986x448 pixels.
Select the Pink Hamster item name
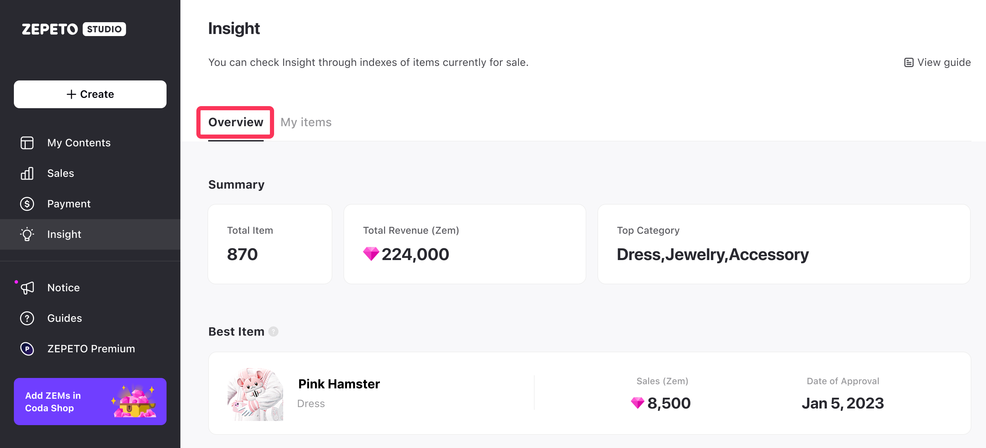click(x=339, y=384)
